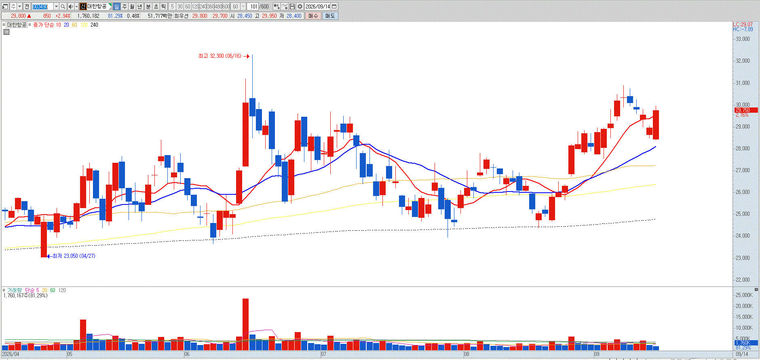This screenshot has height=360, width=760.
Task: Open the stock code history dropdown
Action: tap(56, 6)
